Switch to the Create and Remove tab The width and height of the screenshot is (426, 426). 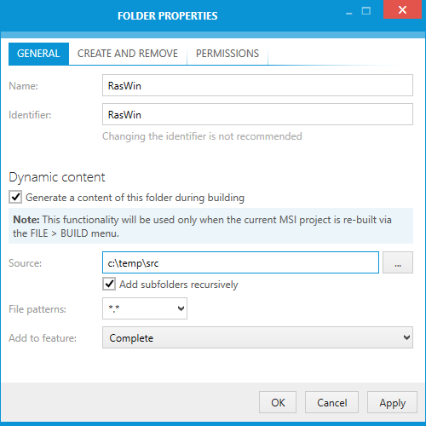tap(128, 54)
